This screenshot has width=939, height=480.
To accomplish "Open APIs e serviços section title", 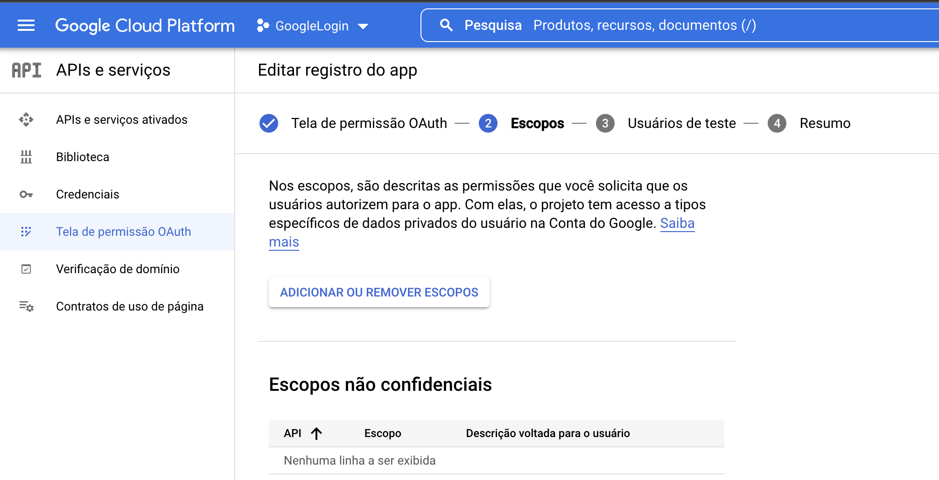I will coord(113,70).
